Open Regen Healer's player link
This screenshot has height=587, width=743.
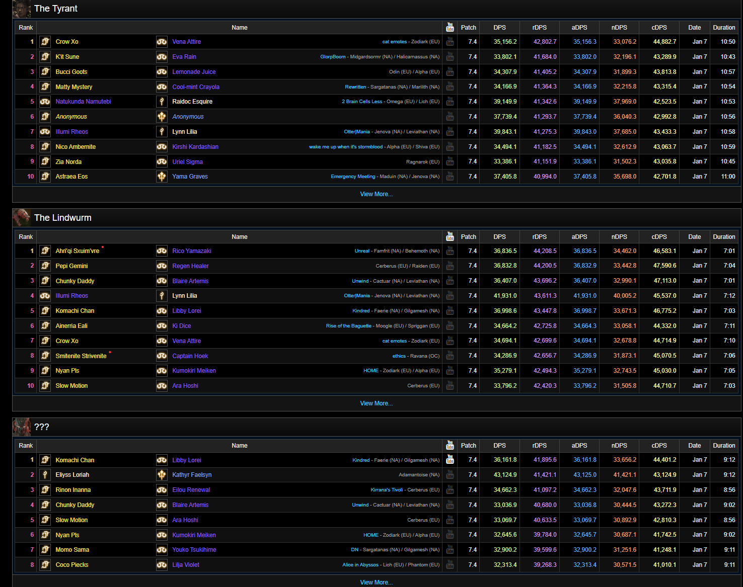190,266
